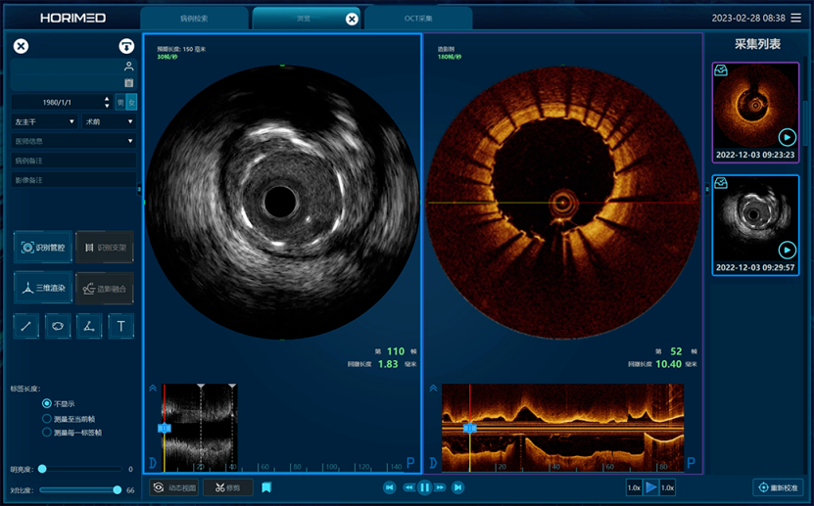Click the 三维渲染 button
This screenshot has height=506, width=814.
pyautogui.click(x=43, y=289)
